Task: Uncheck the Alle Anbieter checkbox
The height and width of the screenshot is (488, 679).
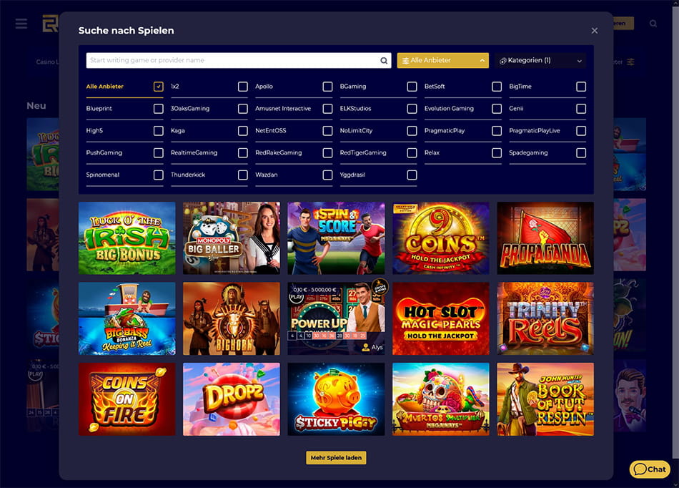Action: pyautogui.click(x=159, y=87)
